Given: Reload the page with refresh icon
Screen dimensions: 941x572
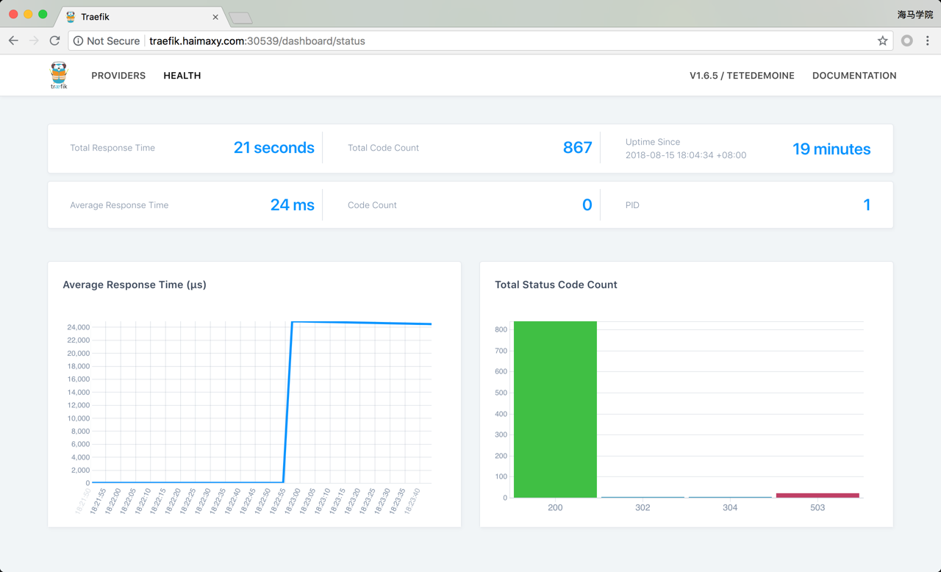Looking at the screenshot, I should [x=54, y=41].
